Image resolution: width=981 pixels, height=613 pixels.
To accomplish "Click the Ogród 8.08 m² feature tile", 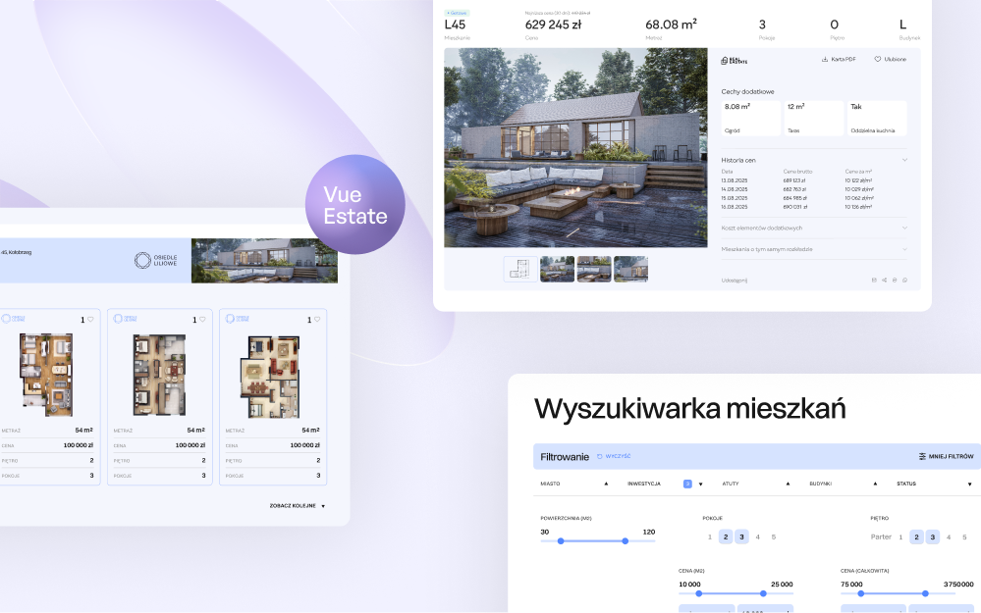I will pos(751,118).
